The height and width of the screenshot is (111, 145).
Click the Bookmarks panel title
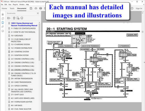[x=11, y=13]
